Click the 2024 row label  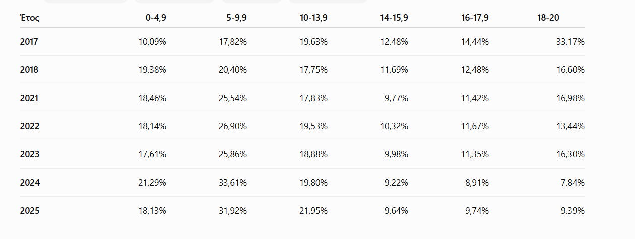click(29, 183)
